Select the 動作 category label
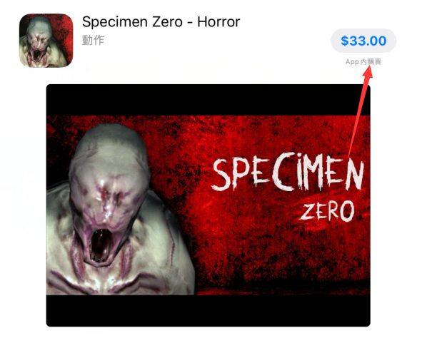 click(93, 41)
